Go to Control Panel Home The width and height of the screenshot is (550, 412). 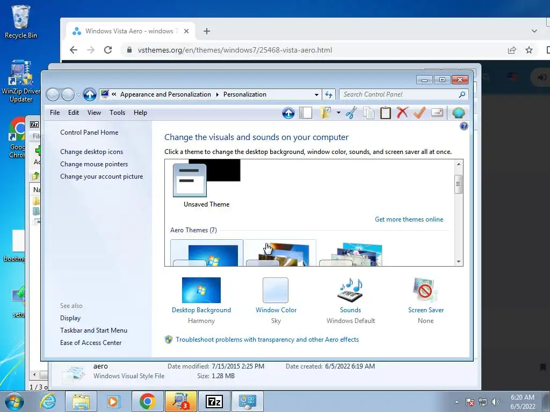pos(89,133)
